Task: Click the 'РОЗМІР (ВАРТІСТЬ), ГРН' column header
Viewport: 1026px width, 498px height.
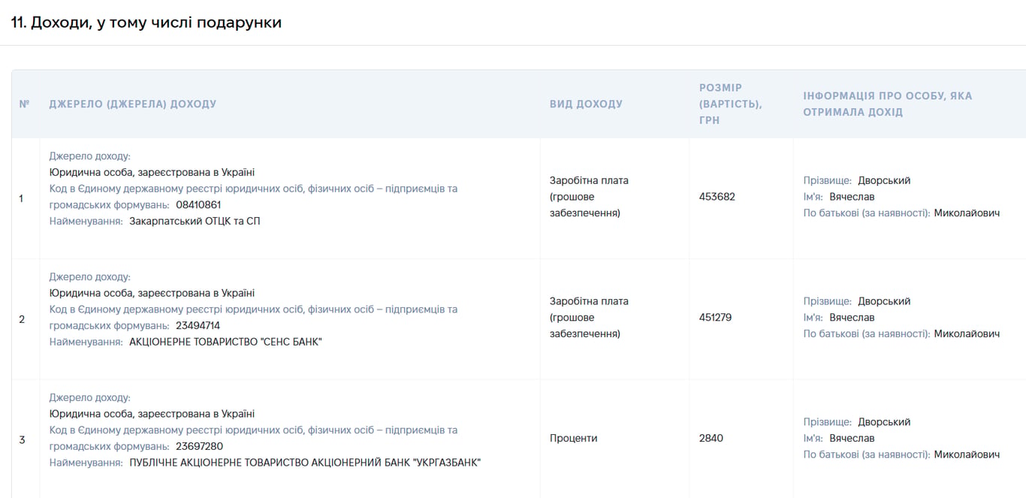Action: point(731,104)
